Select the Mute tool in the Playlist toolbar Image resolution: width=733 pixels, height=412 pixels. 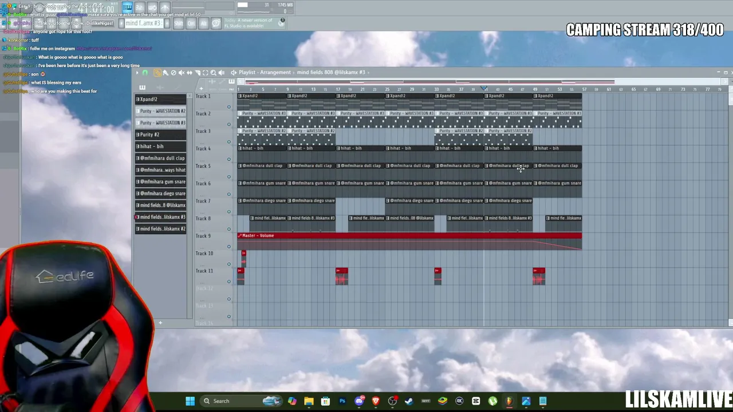pos(182,73)
